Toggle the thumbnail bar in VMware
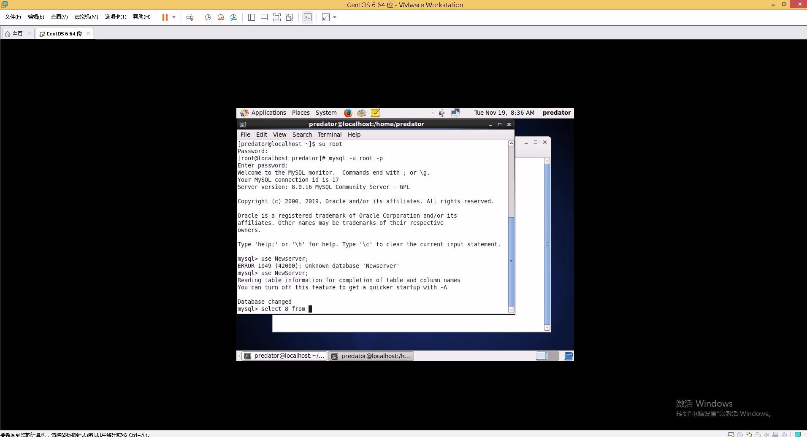Image resolution: width=807 pixels, height=437 pixels. point(264,17)
